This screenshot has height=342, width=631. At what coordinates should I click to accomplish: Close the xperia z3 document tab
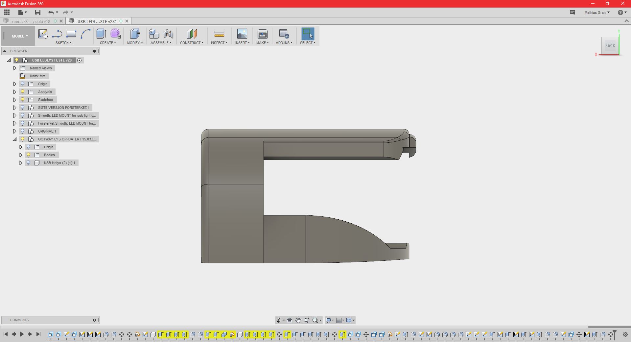click(x=61, y=21)
